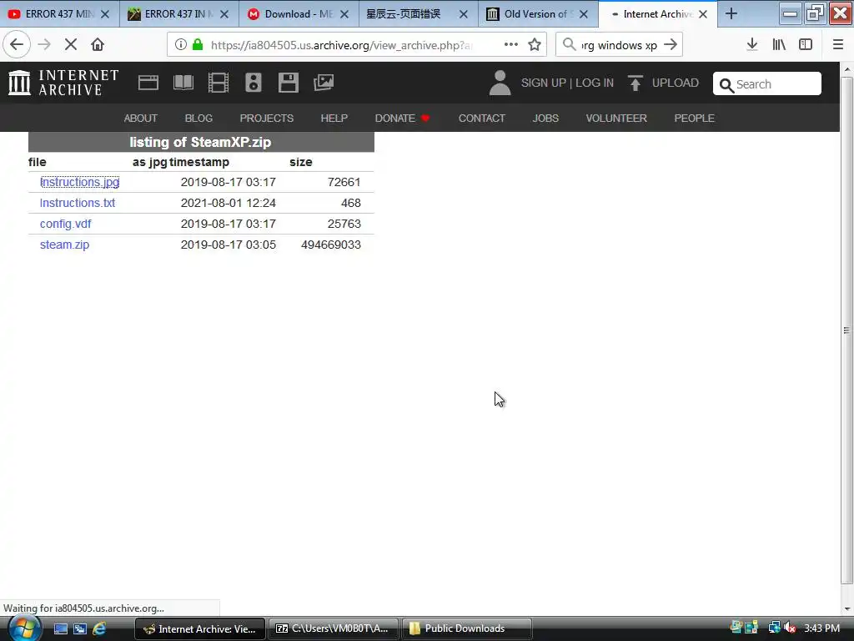Viewport: 854px width, 641px height.
Task: Open the VOLUNTEER menu link
Action: click(x=616, y=119)
